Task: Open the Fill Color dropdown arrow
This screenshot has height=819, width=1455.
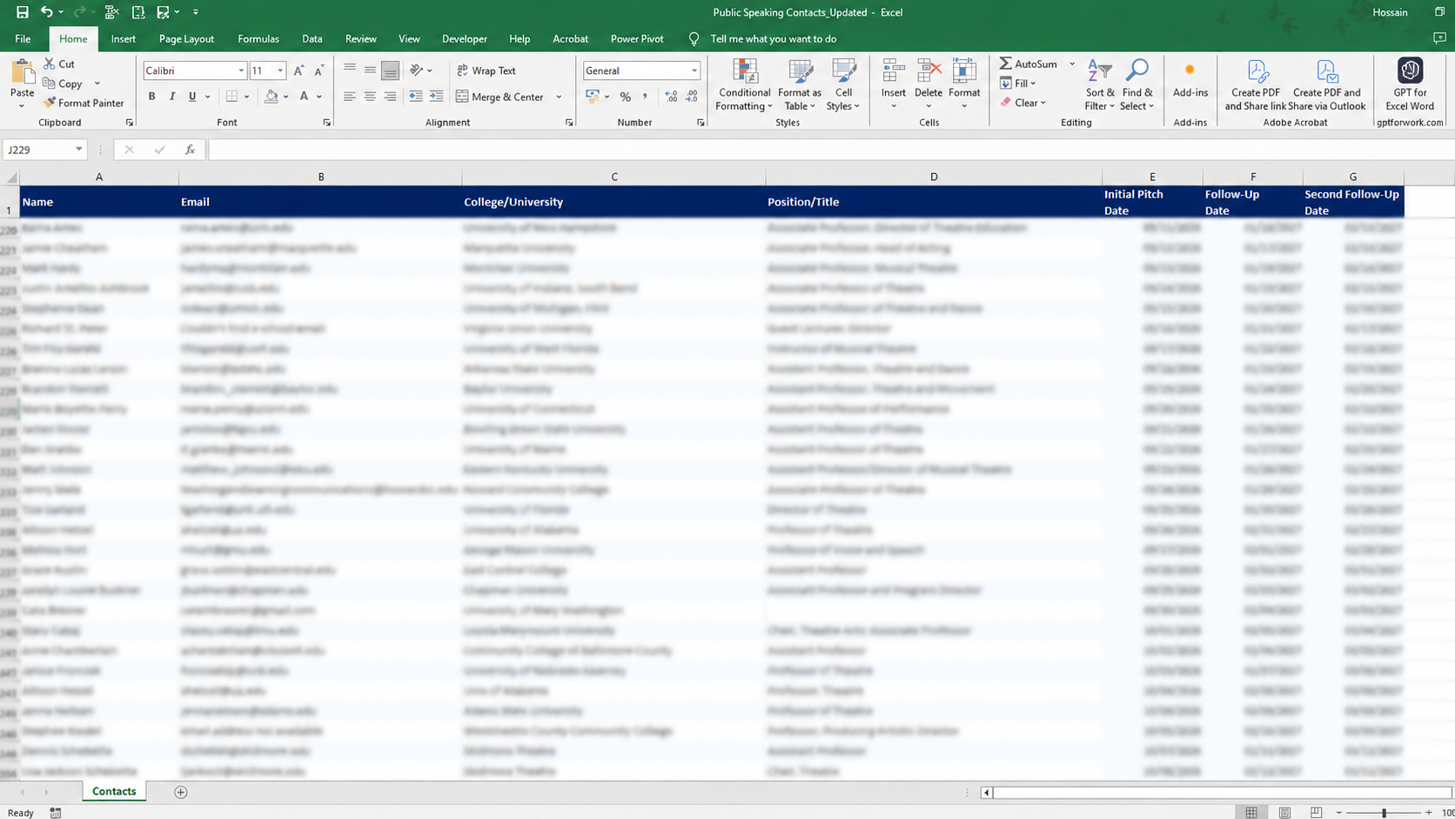Action: click(285, 97)
